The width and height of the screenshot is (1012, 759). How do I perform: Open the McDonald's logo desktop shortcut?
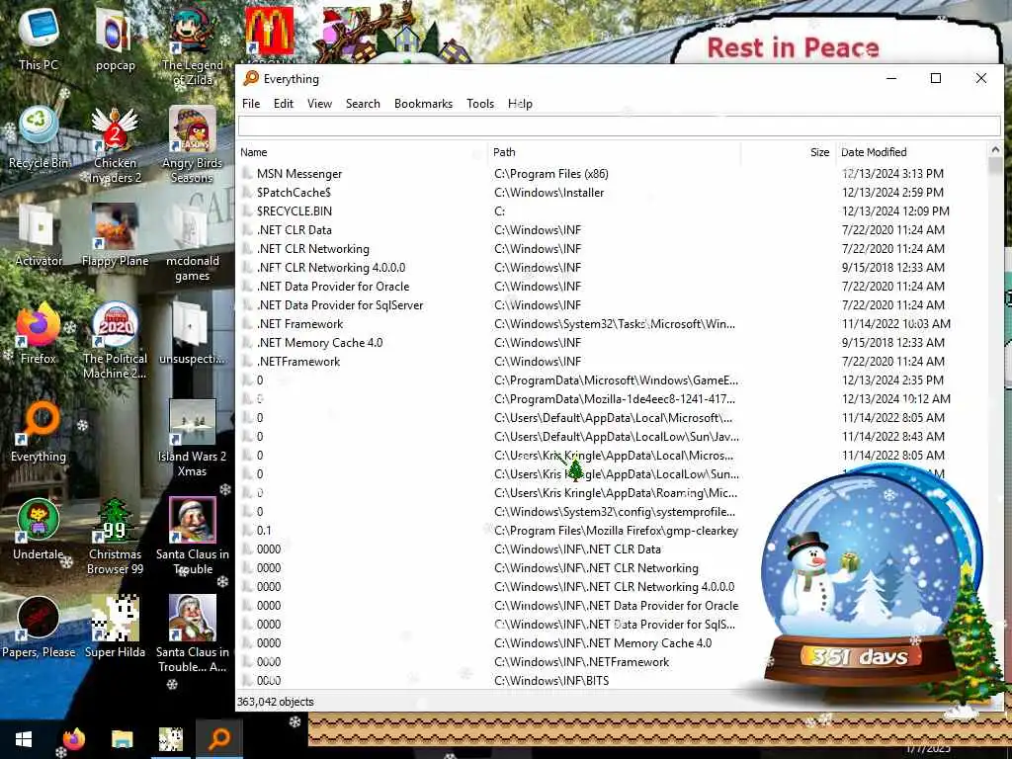[269, 33]
